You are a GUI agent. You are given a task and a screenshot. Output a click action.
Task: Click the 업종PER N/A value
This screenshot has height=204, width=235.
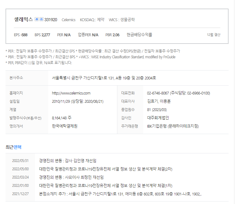(x=88, y=35)
